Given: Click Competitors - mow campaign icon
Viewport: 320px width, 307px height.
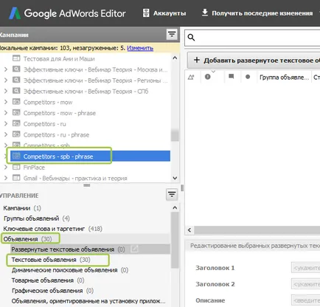Looking at the screenshot, I should 16,102.
